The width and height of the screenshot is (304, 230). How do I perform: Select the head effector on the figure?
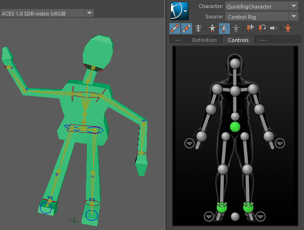click(235, 63)
